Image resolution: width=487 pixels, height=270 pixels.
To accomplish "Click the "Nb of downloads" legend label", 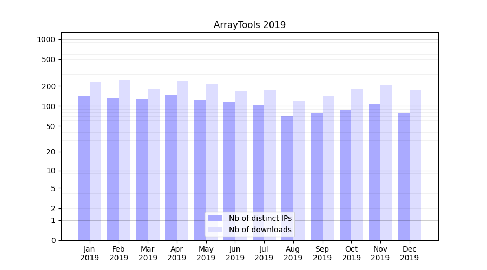I will [x=260, y=230].
